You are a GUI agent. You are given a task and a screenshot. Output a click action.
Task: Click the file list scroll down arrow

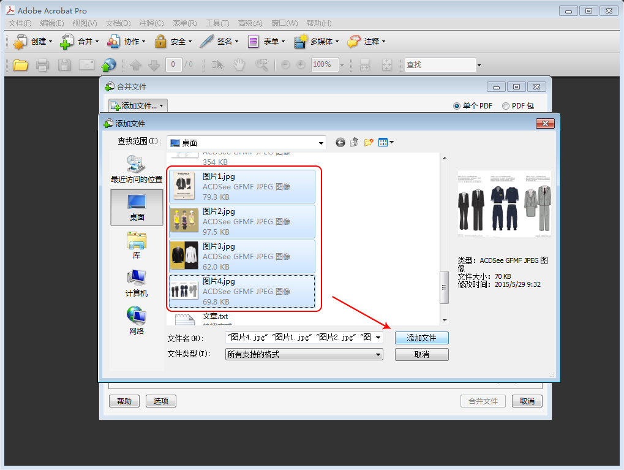(x=445, y=320)
